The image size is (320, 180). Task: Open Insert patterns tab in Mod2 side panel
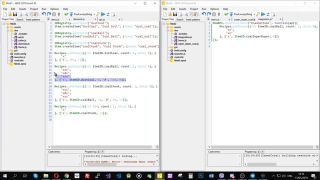point(193,19)
